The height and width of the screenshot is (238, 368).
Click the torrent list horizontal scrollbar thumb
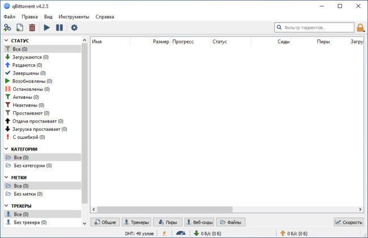165,209
